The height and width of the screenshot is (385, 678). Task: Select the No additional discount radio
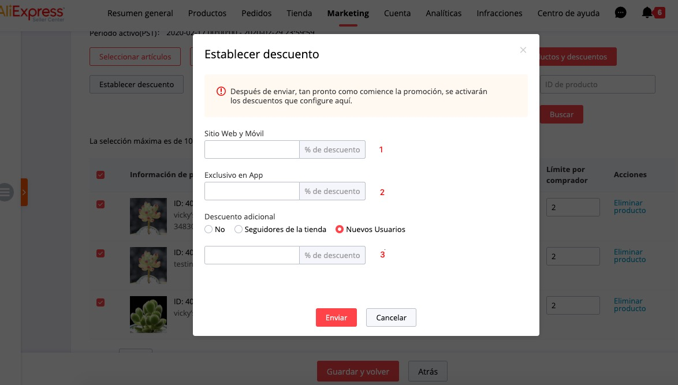coord(208,230)
